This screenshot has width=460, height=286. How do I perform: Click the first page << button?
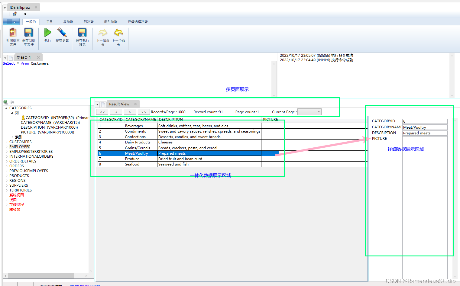point(102,112)
